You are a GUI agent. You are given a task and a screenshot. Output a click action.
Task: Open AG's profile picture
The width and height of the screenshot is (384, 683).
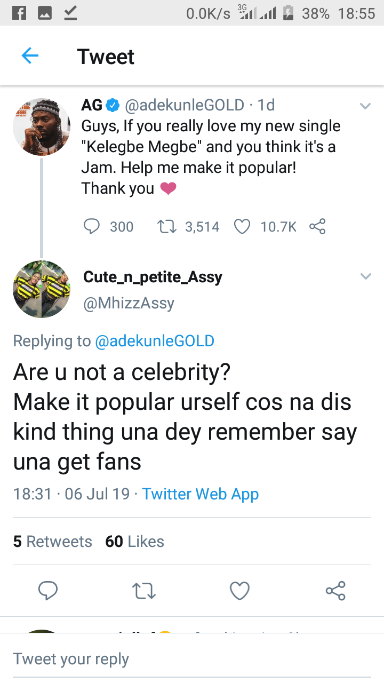coord(42,127)
